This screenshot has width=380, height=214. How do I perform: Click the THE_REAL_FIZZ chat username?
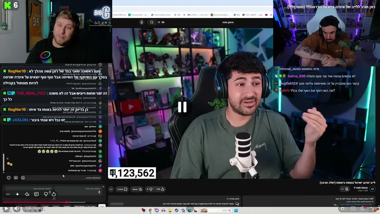coord(31,93)
